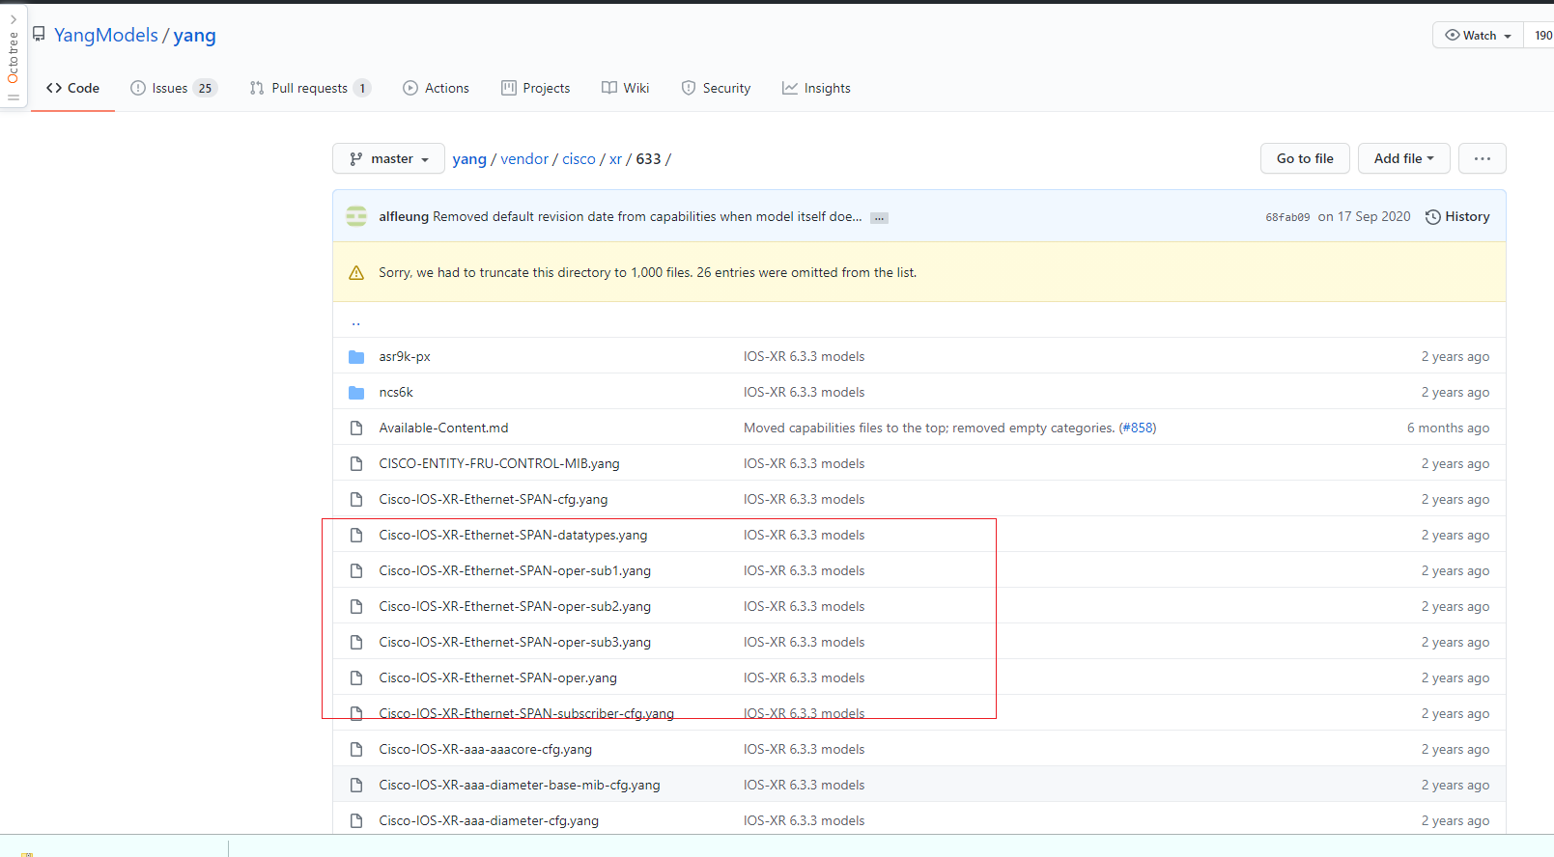Open Available-Content.md file
Viewport: 1554px width, 857px height.
[443, 428]
